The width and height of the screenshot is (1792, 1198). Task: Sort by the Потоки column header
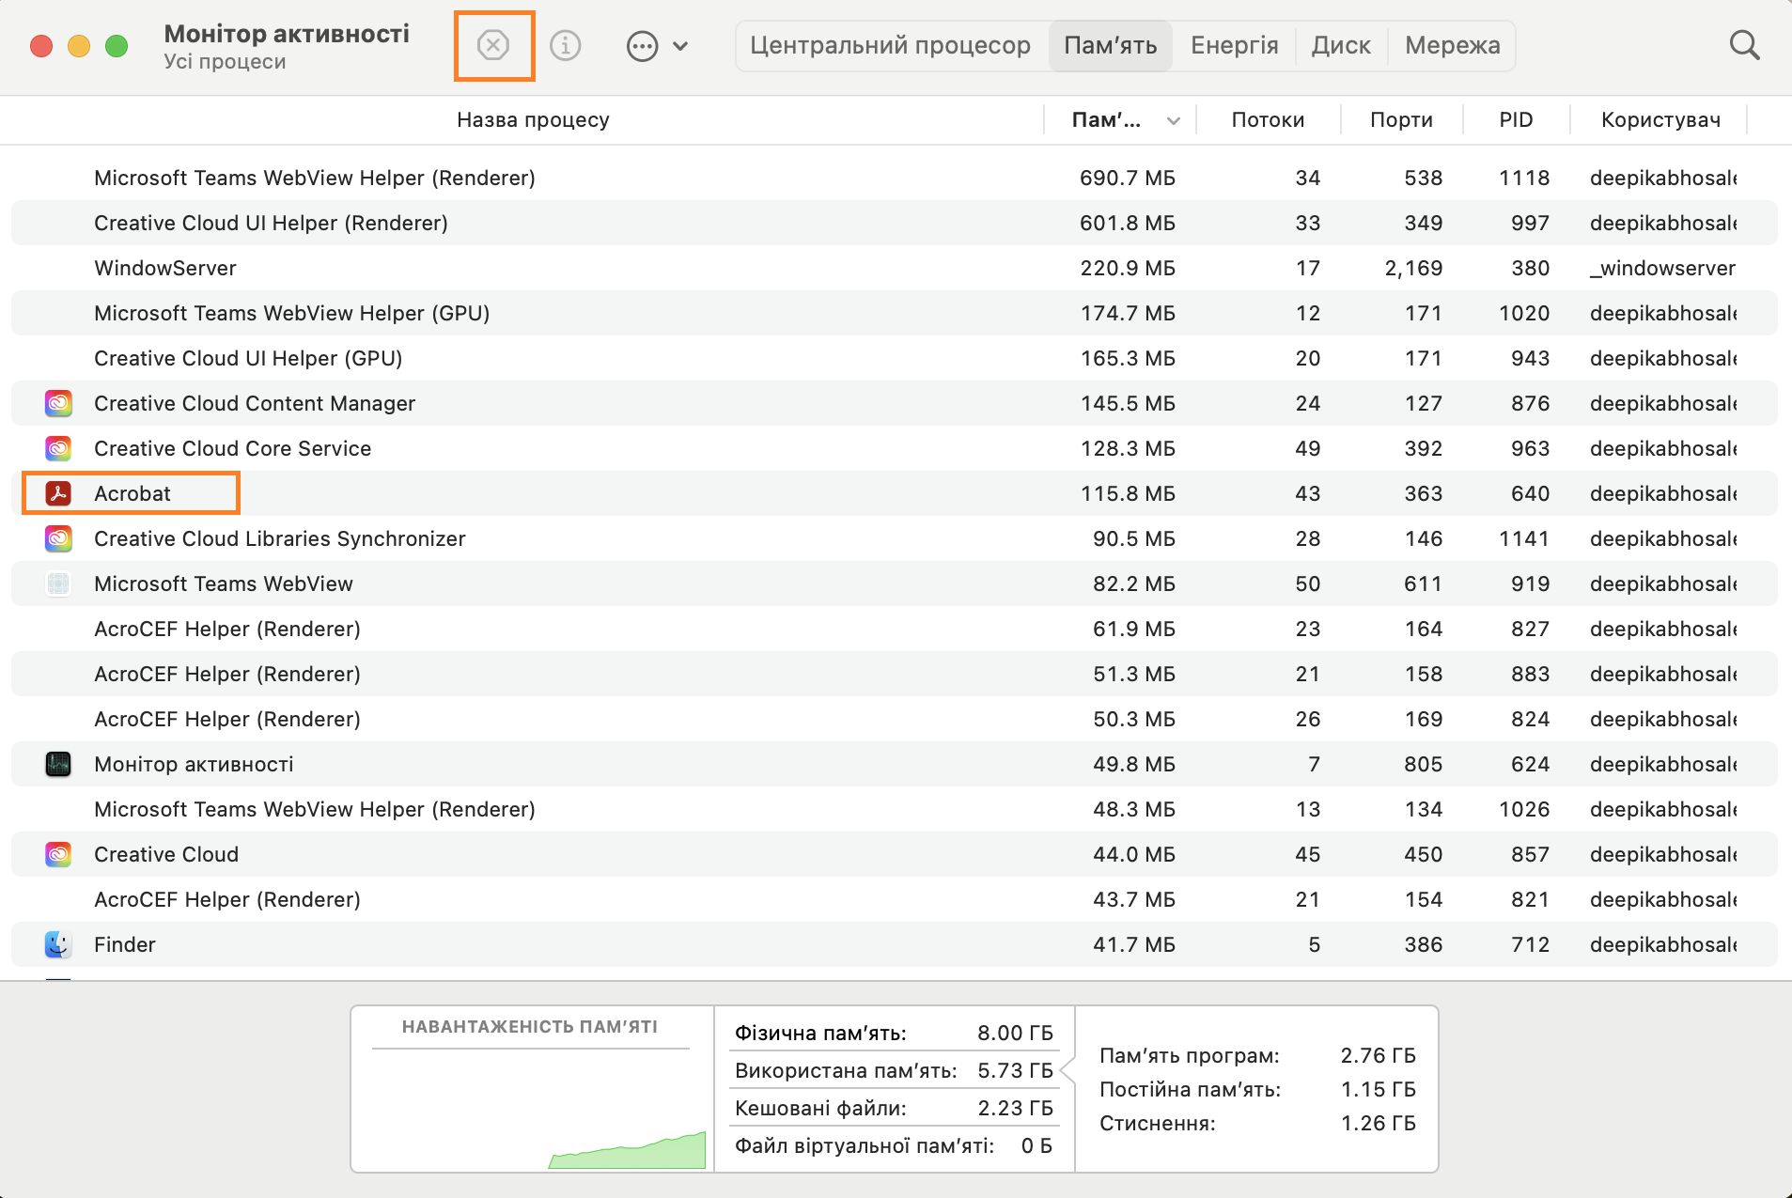tap(1268, 120)
